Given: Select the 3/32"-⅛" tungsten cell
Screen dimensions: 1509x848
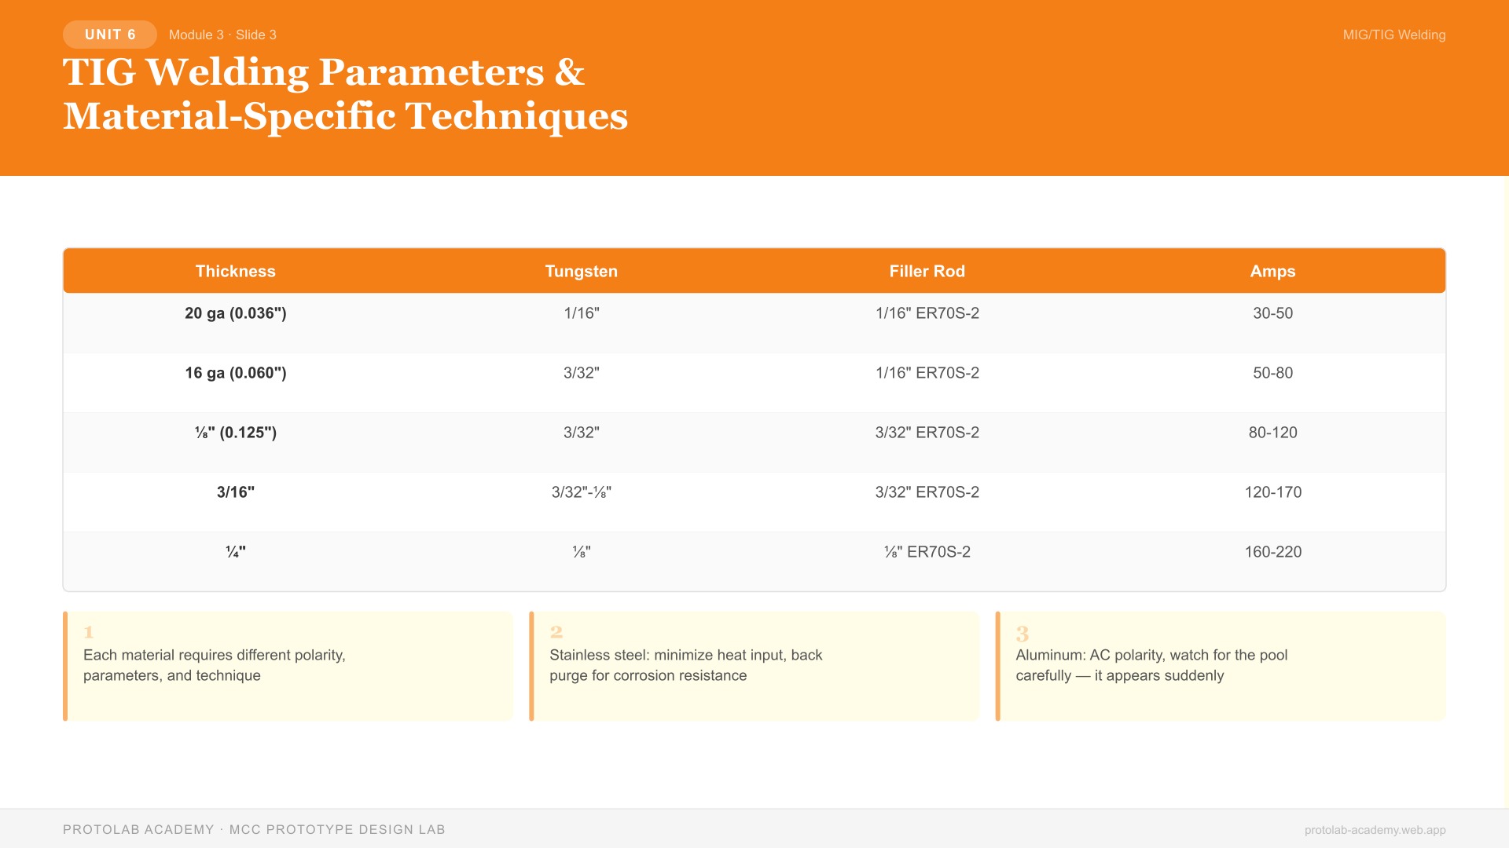Looking at the screenshot, I should pos(582,492).
